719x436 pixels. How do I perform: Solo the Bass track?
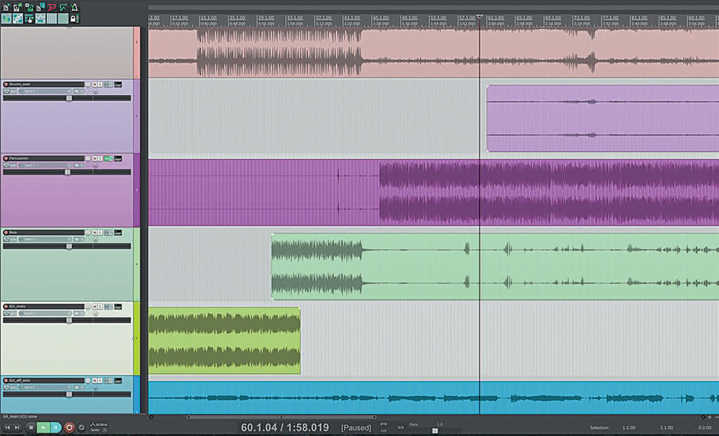point(100,232)
